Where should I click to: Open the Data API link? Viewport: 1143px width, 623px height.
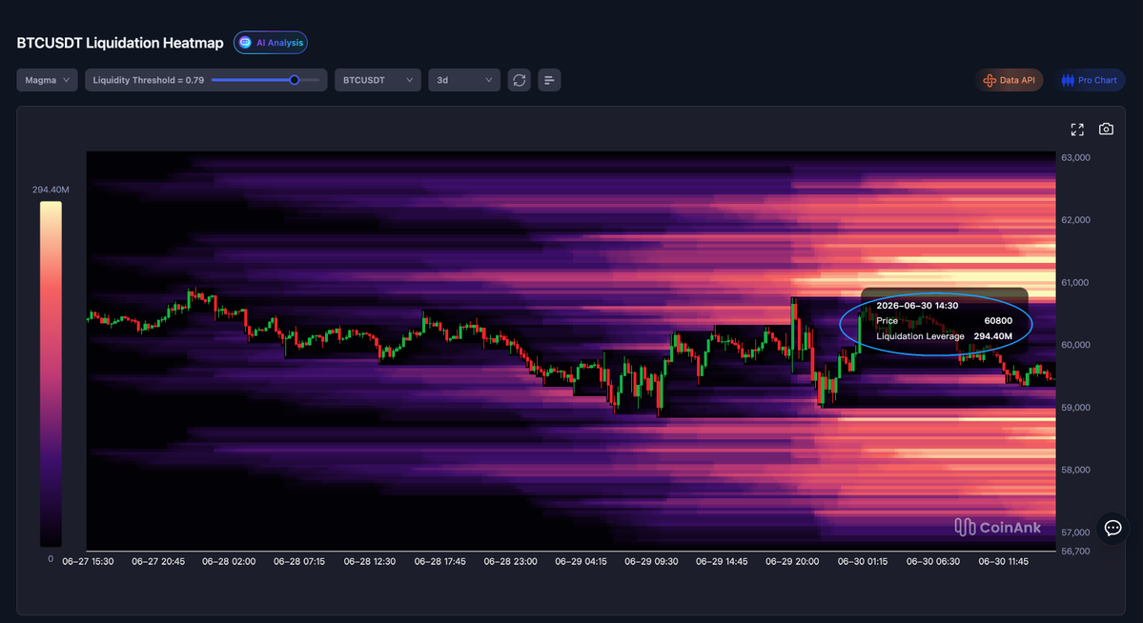1009,80
